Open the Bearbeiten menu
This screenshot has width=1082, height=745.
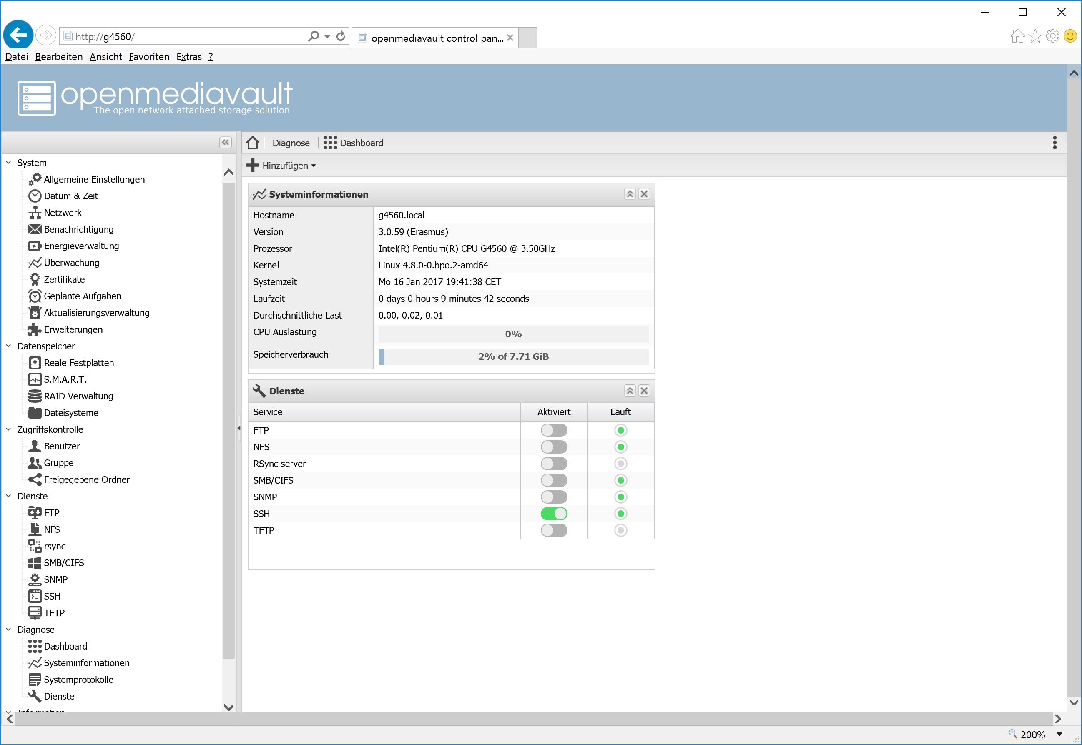[59, 57]
